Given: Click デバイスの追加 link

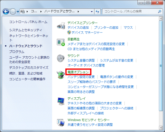Looking at the screenshot, I should (x=78, y=27).
